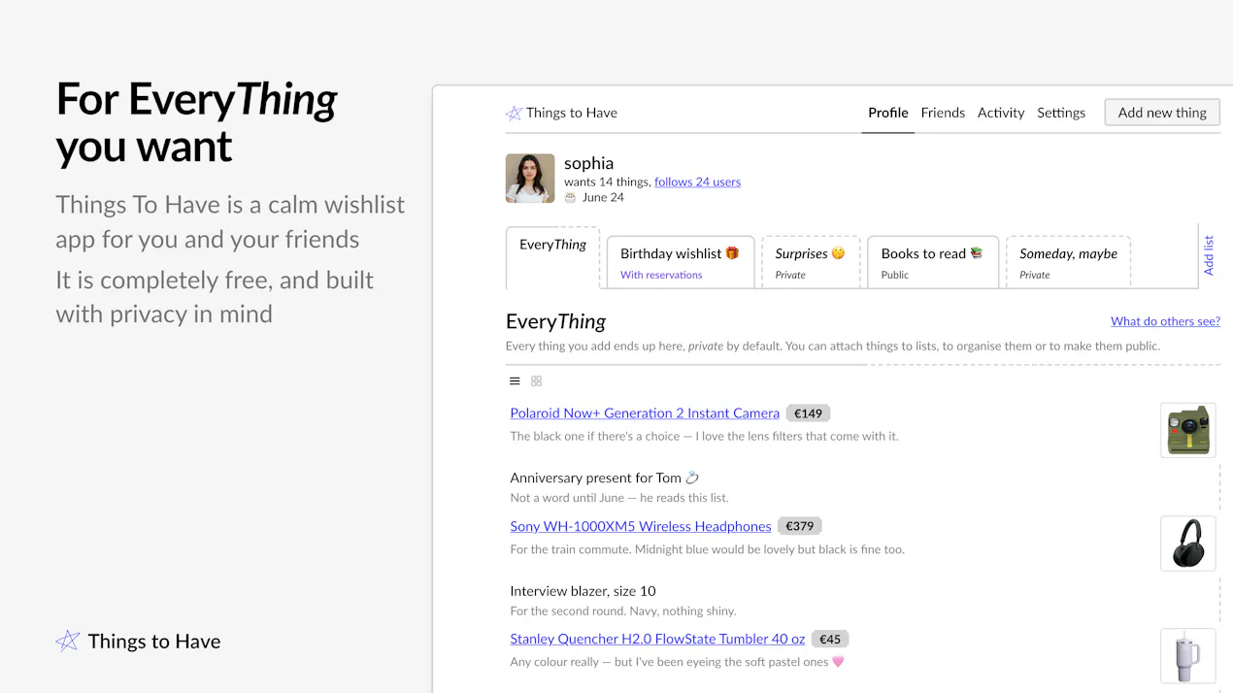Open the Books to read list

tap(933, 262)
